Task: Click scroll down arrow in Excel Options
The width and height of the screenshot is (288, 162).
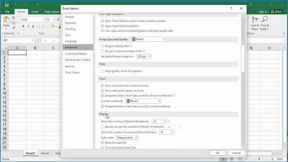Action: click(243, 147)
